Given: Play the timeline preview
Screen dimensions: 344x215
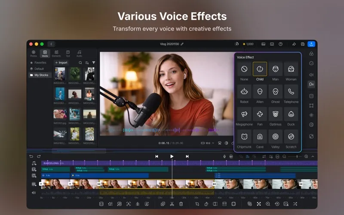Looking at the screenshot, I should [x=172, y=157].
